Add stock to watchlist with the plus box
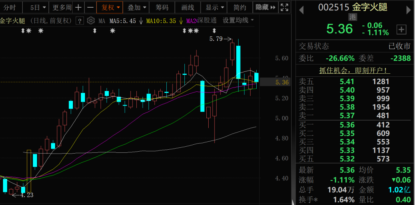The height and width of the screenshot is (205, 415). [401, 30]
